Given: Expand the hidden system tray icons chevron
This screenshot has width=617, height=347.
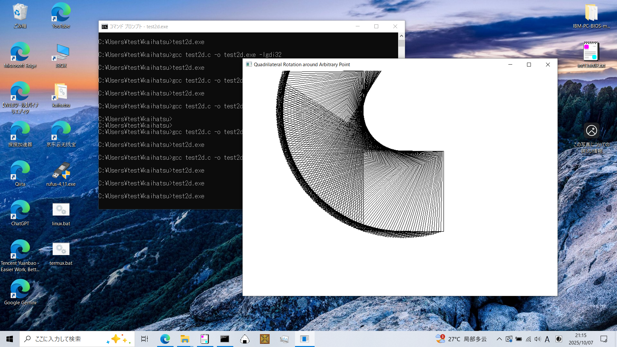Looking at the screenshot, I should (x=499, y=339).
